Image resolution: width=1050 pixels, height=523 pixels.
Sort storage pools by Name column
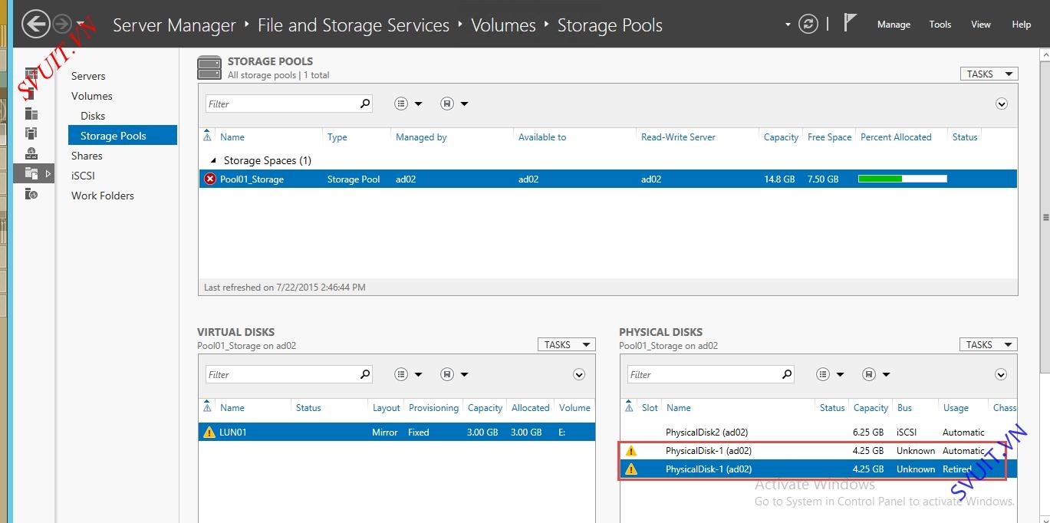232,137
